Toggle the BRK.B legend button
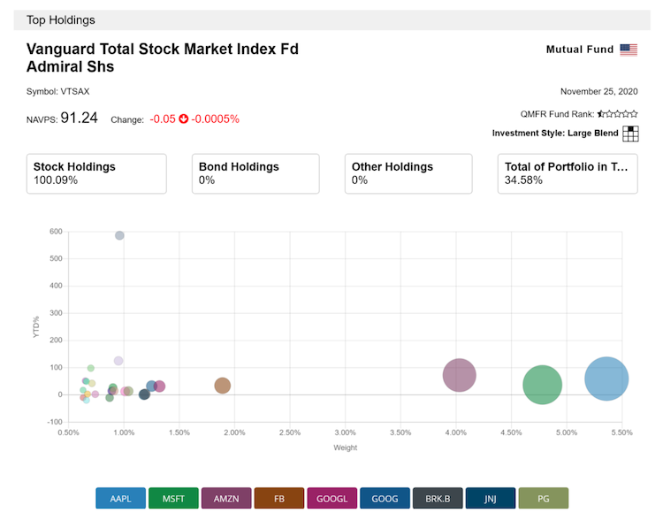663x528 pixels. (438, 498)
